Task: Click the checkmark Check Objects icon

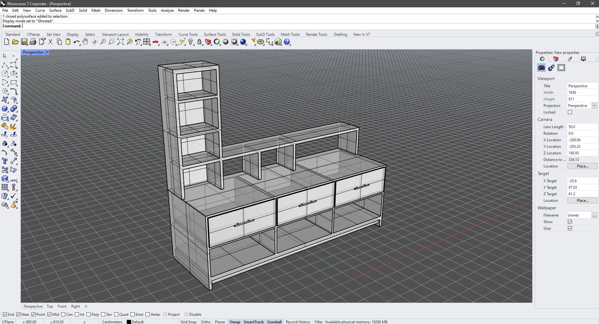Action: (14, 196)
